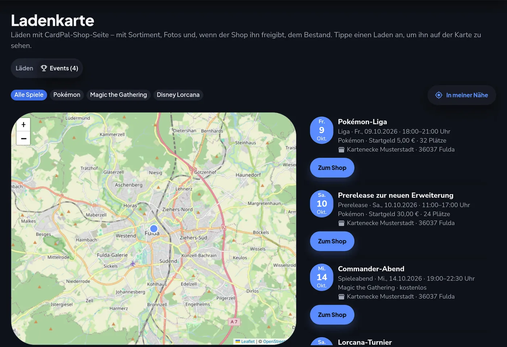
Task: Click the Petersberg-area Margretenhaun map label
Action: (264, 203)
